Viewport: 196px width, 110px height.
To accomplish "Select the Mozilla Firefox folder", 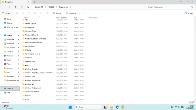I will click(x=29, y=46).
